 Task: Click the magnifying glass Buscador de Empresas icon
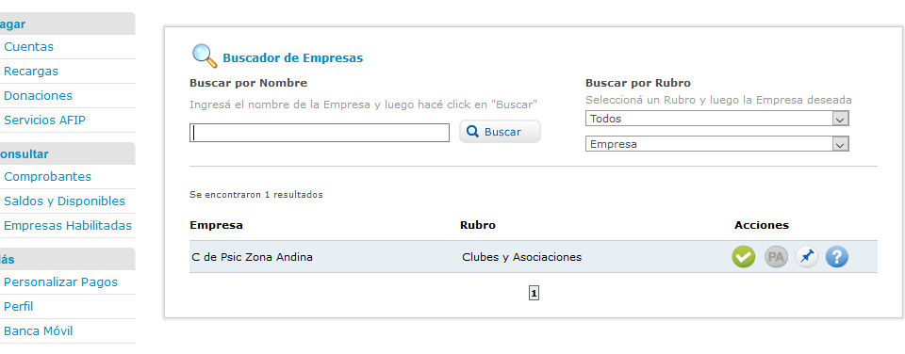[x=205, y=56]
